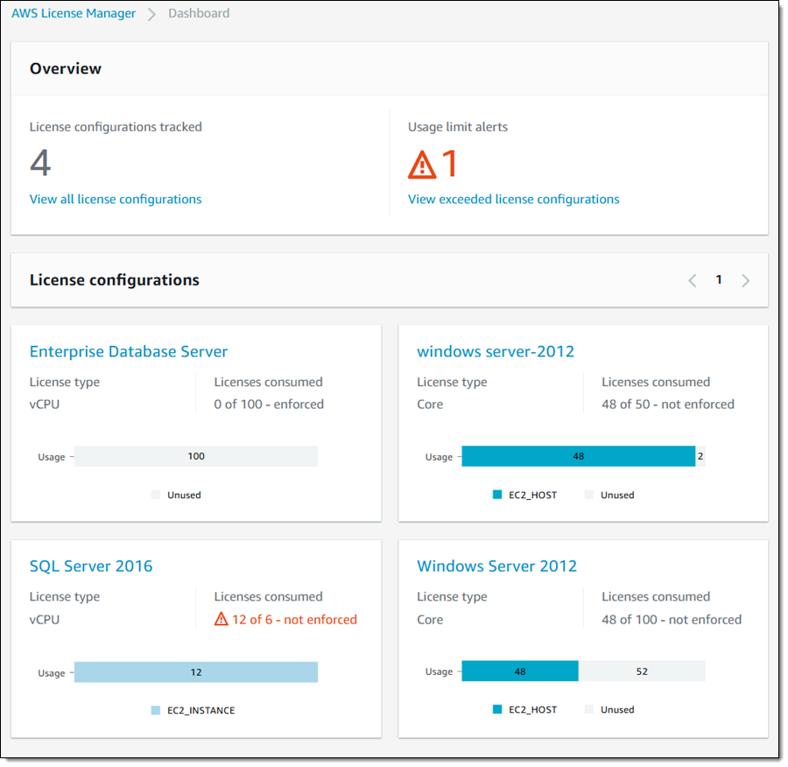
Task: Select the EC2_HOST legend square under windows server-2012
Action: [x=496, y=494]
